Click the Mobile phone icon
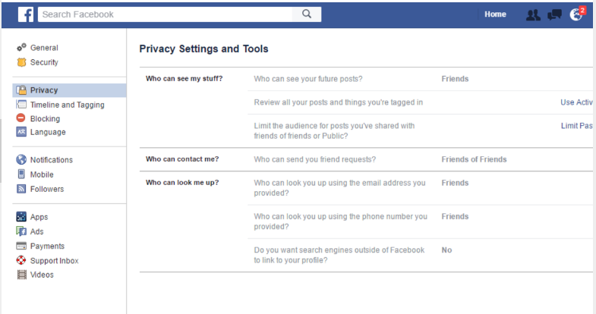Screen dimensions: 596x314 [x=21, y=174]
